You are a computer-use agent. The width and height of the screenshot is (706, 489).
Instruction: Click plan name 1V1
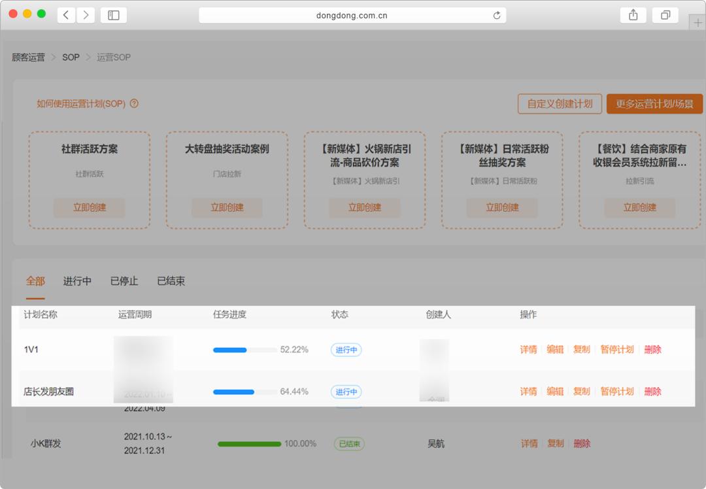(31, 349)
